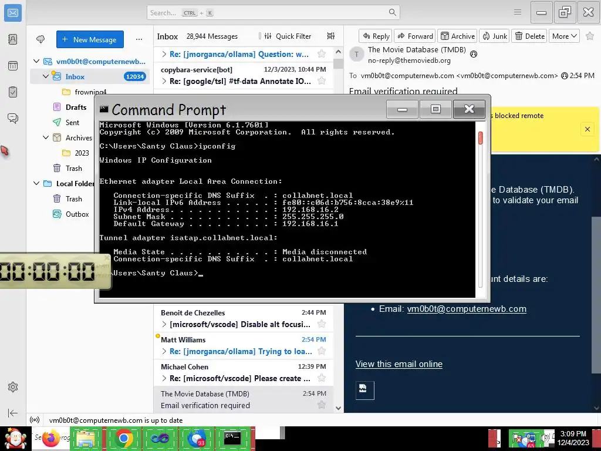Image resolution: width=601 pixels, height=451 pixels.
Task: Open message list display options icon
Action: tap(331, 36)
